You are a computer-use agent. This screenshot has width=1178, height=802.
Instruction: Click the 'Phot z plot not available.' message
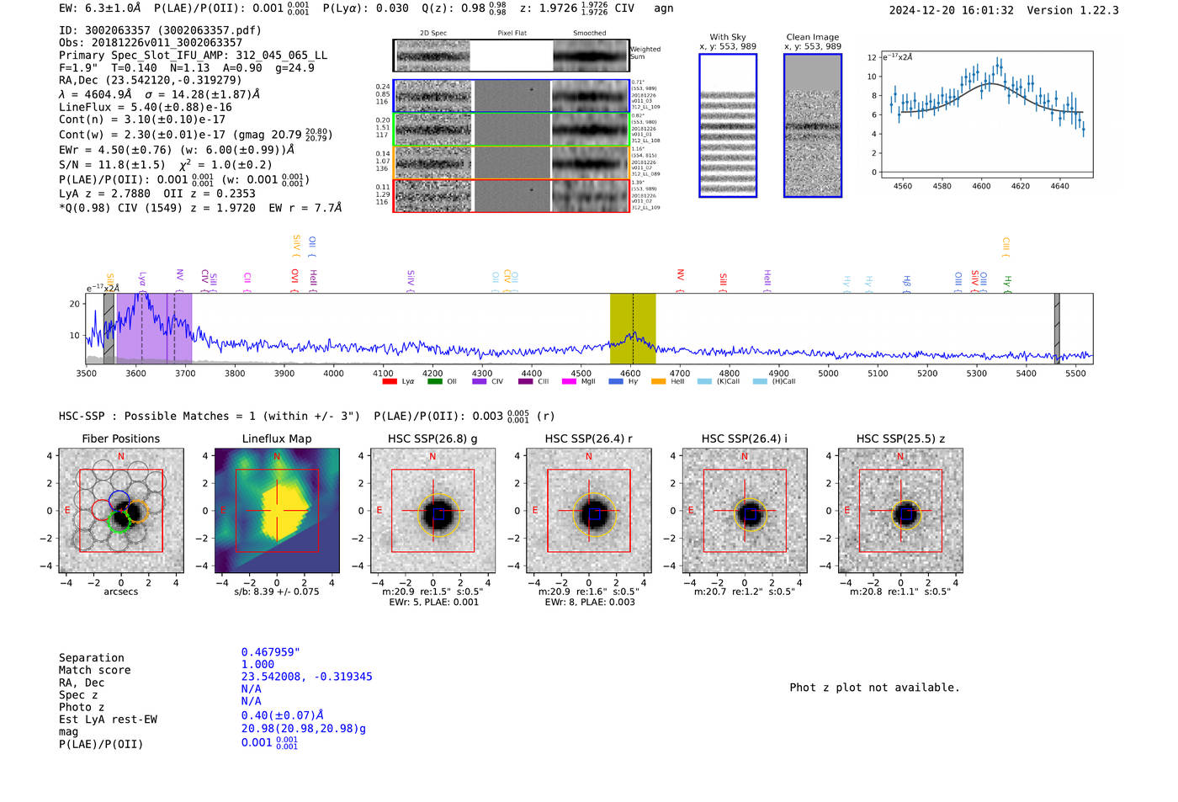pos(874,688)
